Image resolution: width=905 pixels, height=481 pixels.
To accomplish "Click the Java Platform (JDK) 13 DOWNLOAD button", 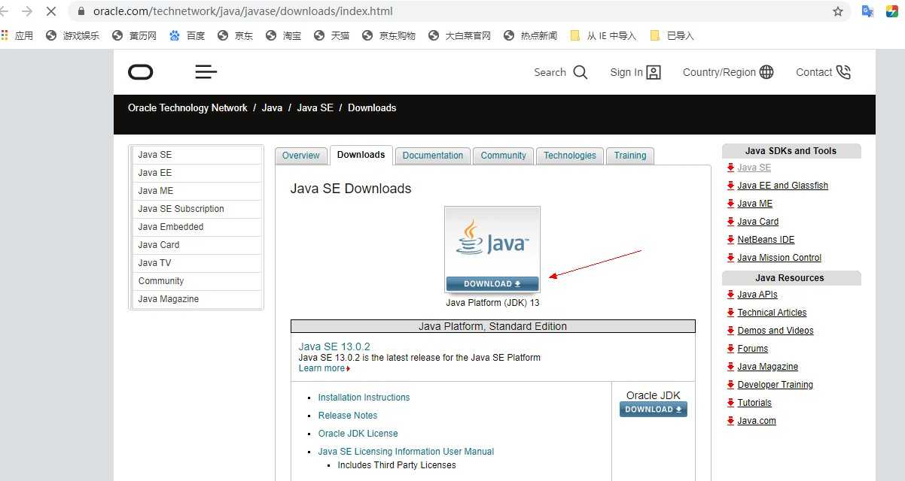I will tap(492, 283).
